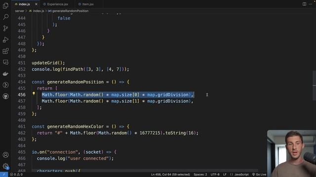Viewport: 316px width, 177px height.
Task: Open the Manage gear icon
Action: 5,166
